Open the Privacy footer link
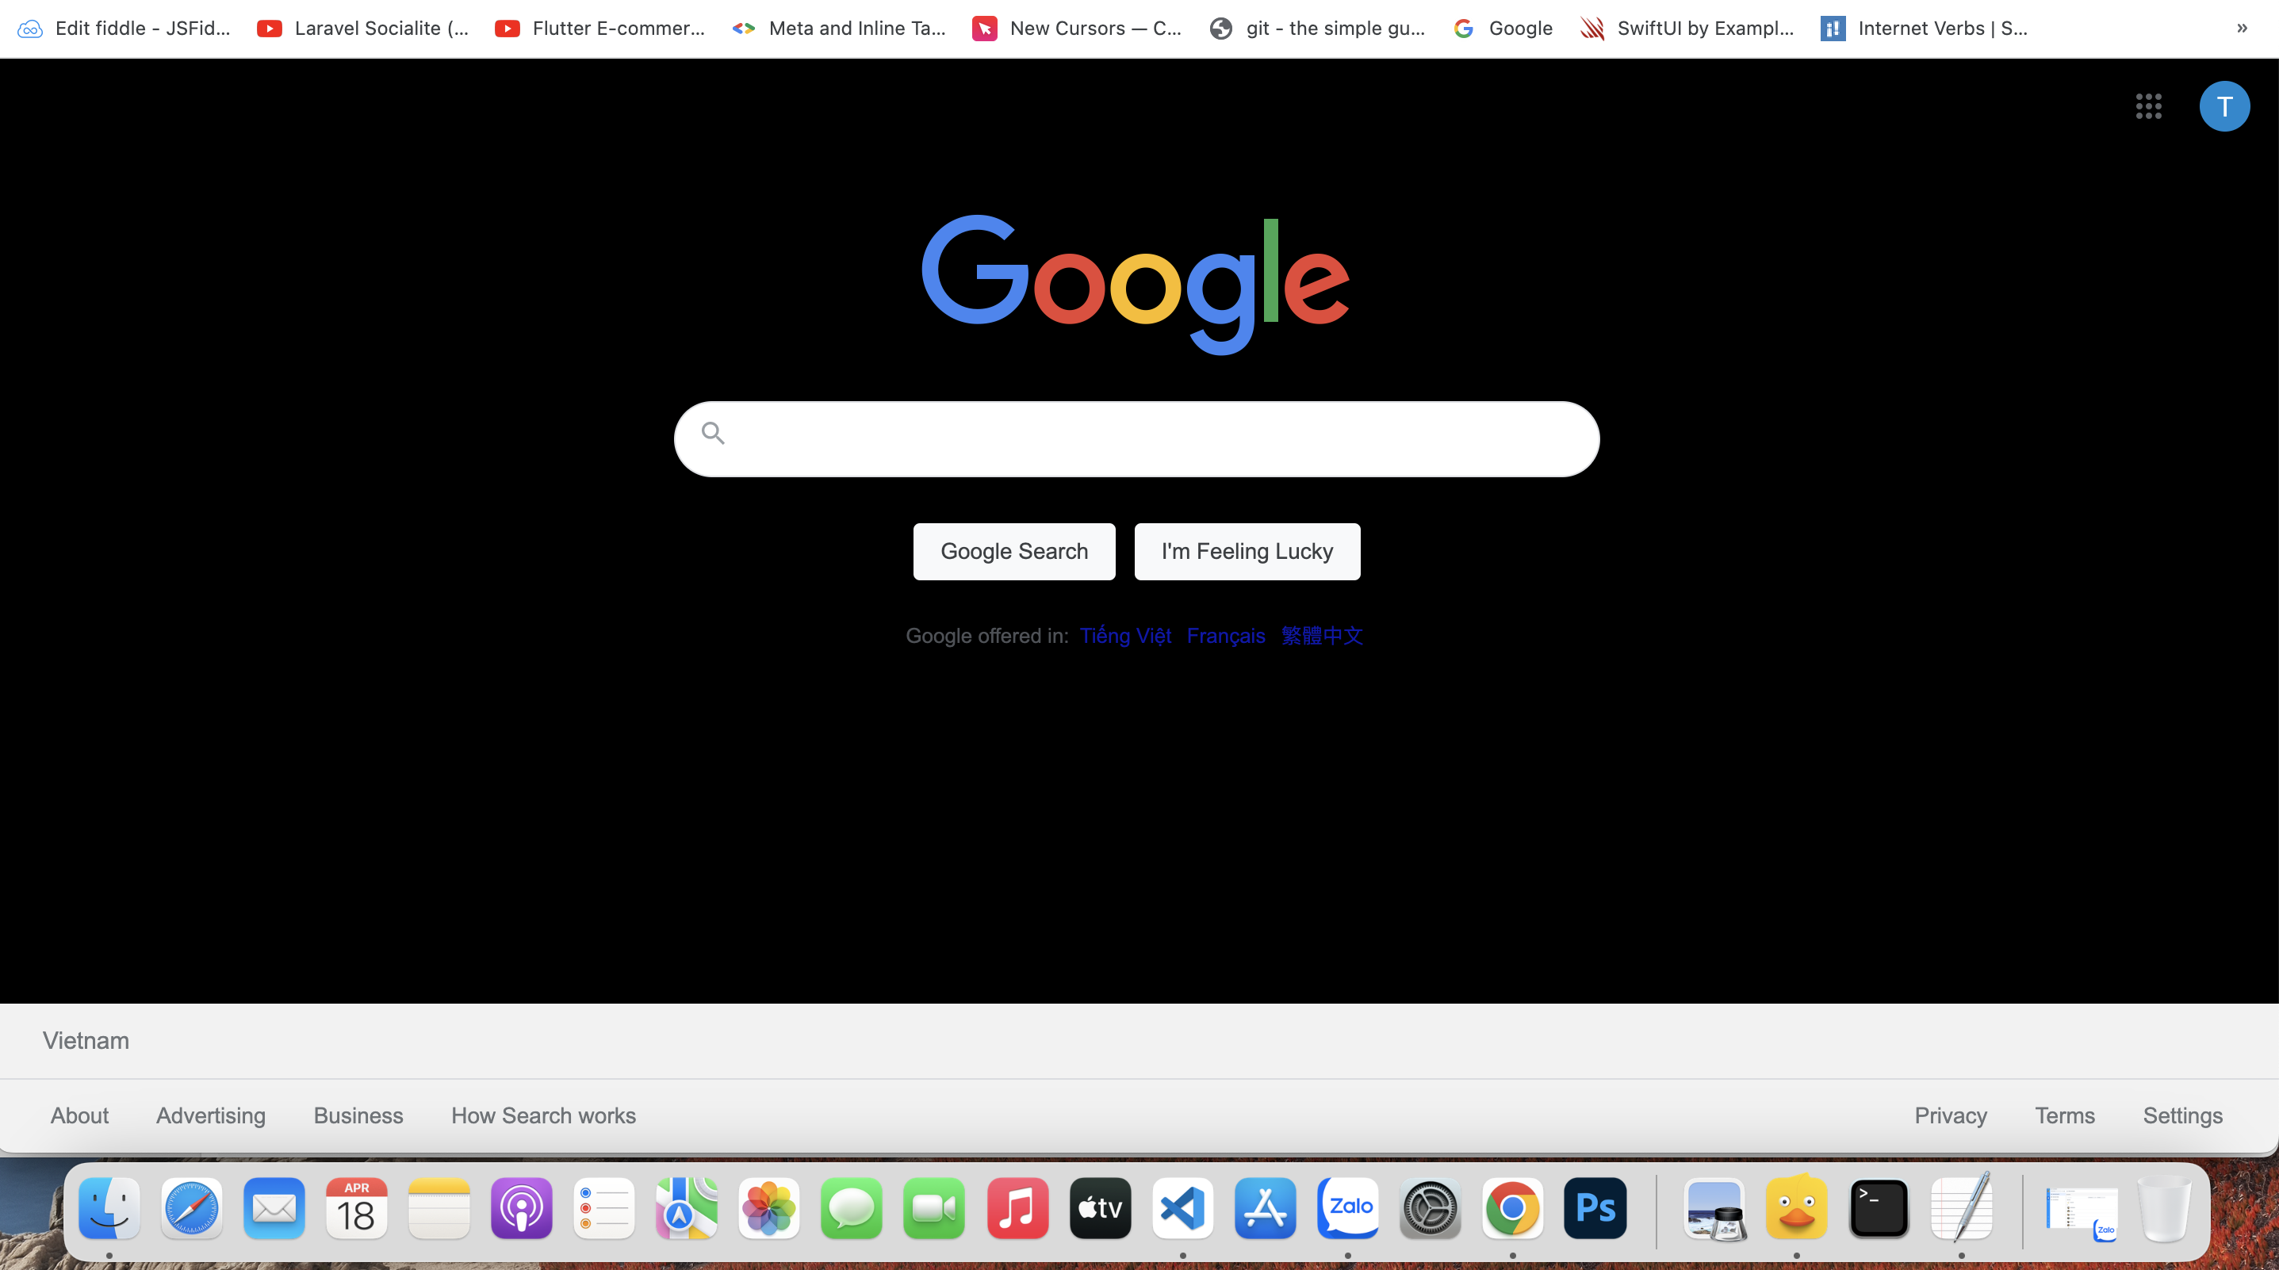Image resolution: width=2279 pixels, height=1270 pixels. click(x=1951, y=1115)
